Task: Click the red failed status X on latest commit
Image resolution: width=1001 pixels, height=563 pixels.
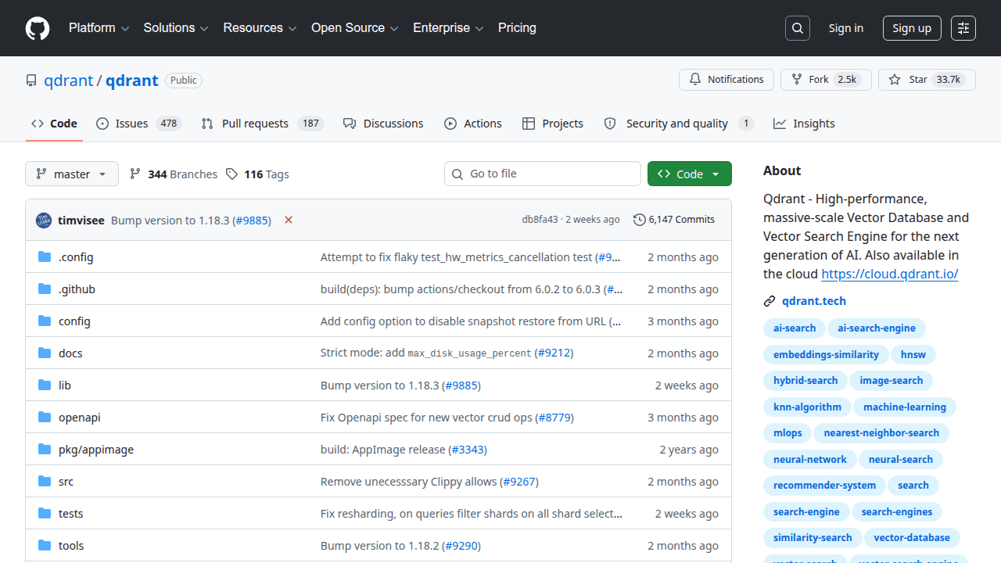Action: 289,220
